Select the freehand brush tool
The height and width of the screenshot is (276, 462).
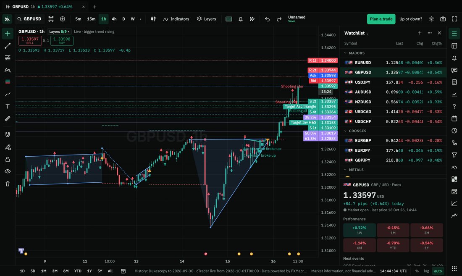coord(8,94)
